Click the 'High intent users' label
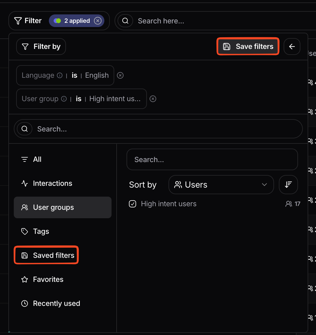316x335 pixels. (168, 204)
